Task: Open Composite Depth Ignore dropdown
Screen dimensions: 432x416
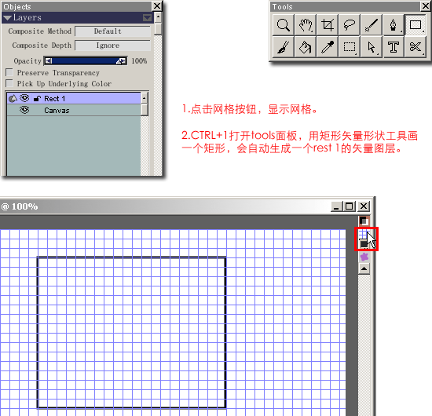Action: tap(112, 46)
